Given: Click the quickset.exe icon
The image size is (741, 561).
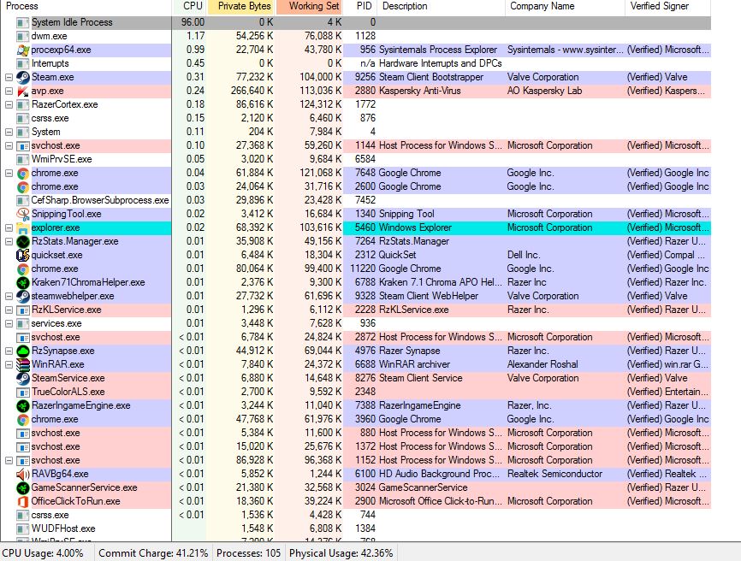Looking at the screenshot, I should (x=23, y=255).
